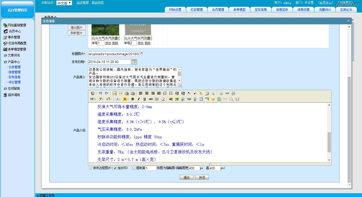
Task: Undo the last edit in the editor
Action: (100, 93)
